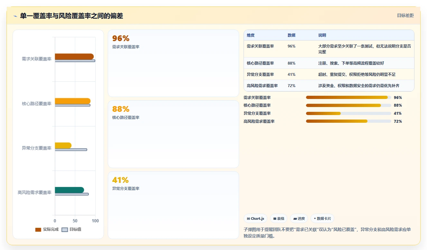Viewport: 427px width, 250px height.
Task: Click the 高风险需求覆盖率 progress bar at 72%
Action: 348,121
